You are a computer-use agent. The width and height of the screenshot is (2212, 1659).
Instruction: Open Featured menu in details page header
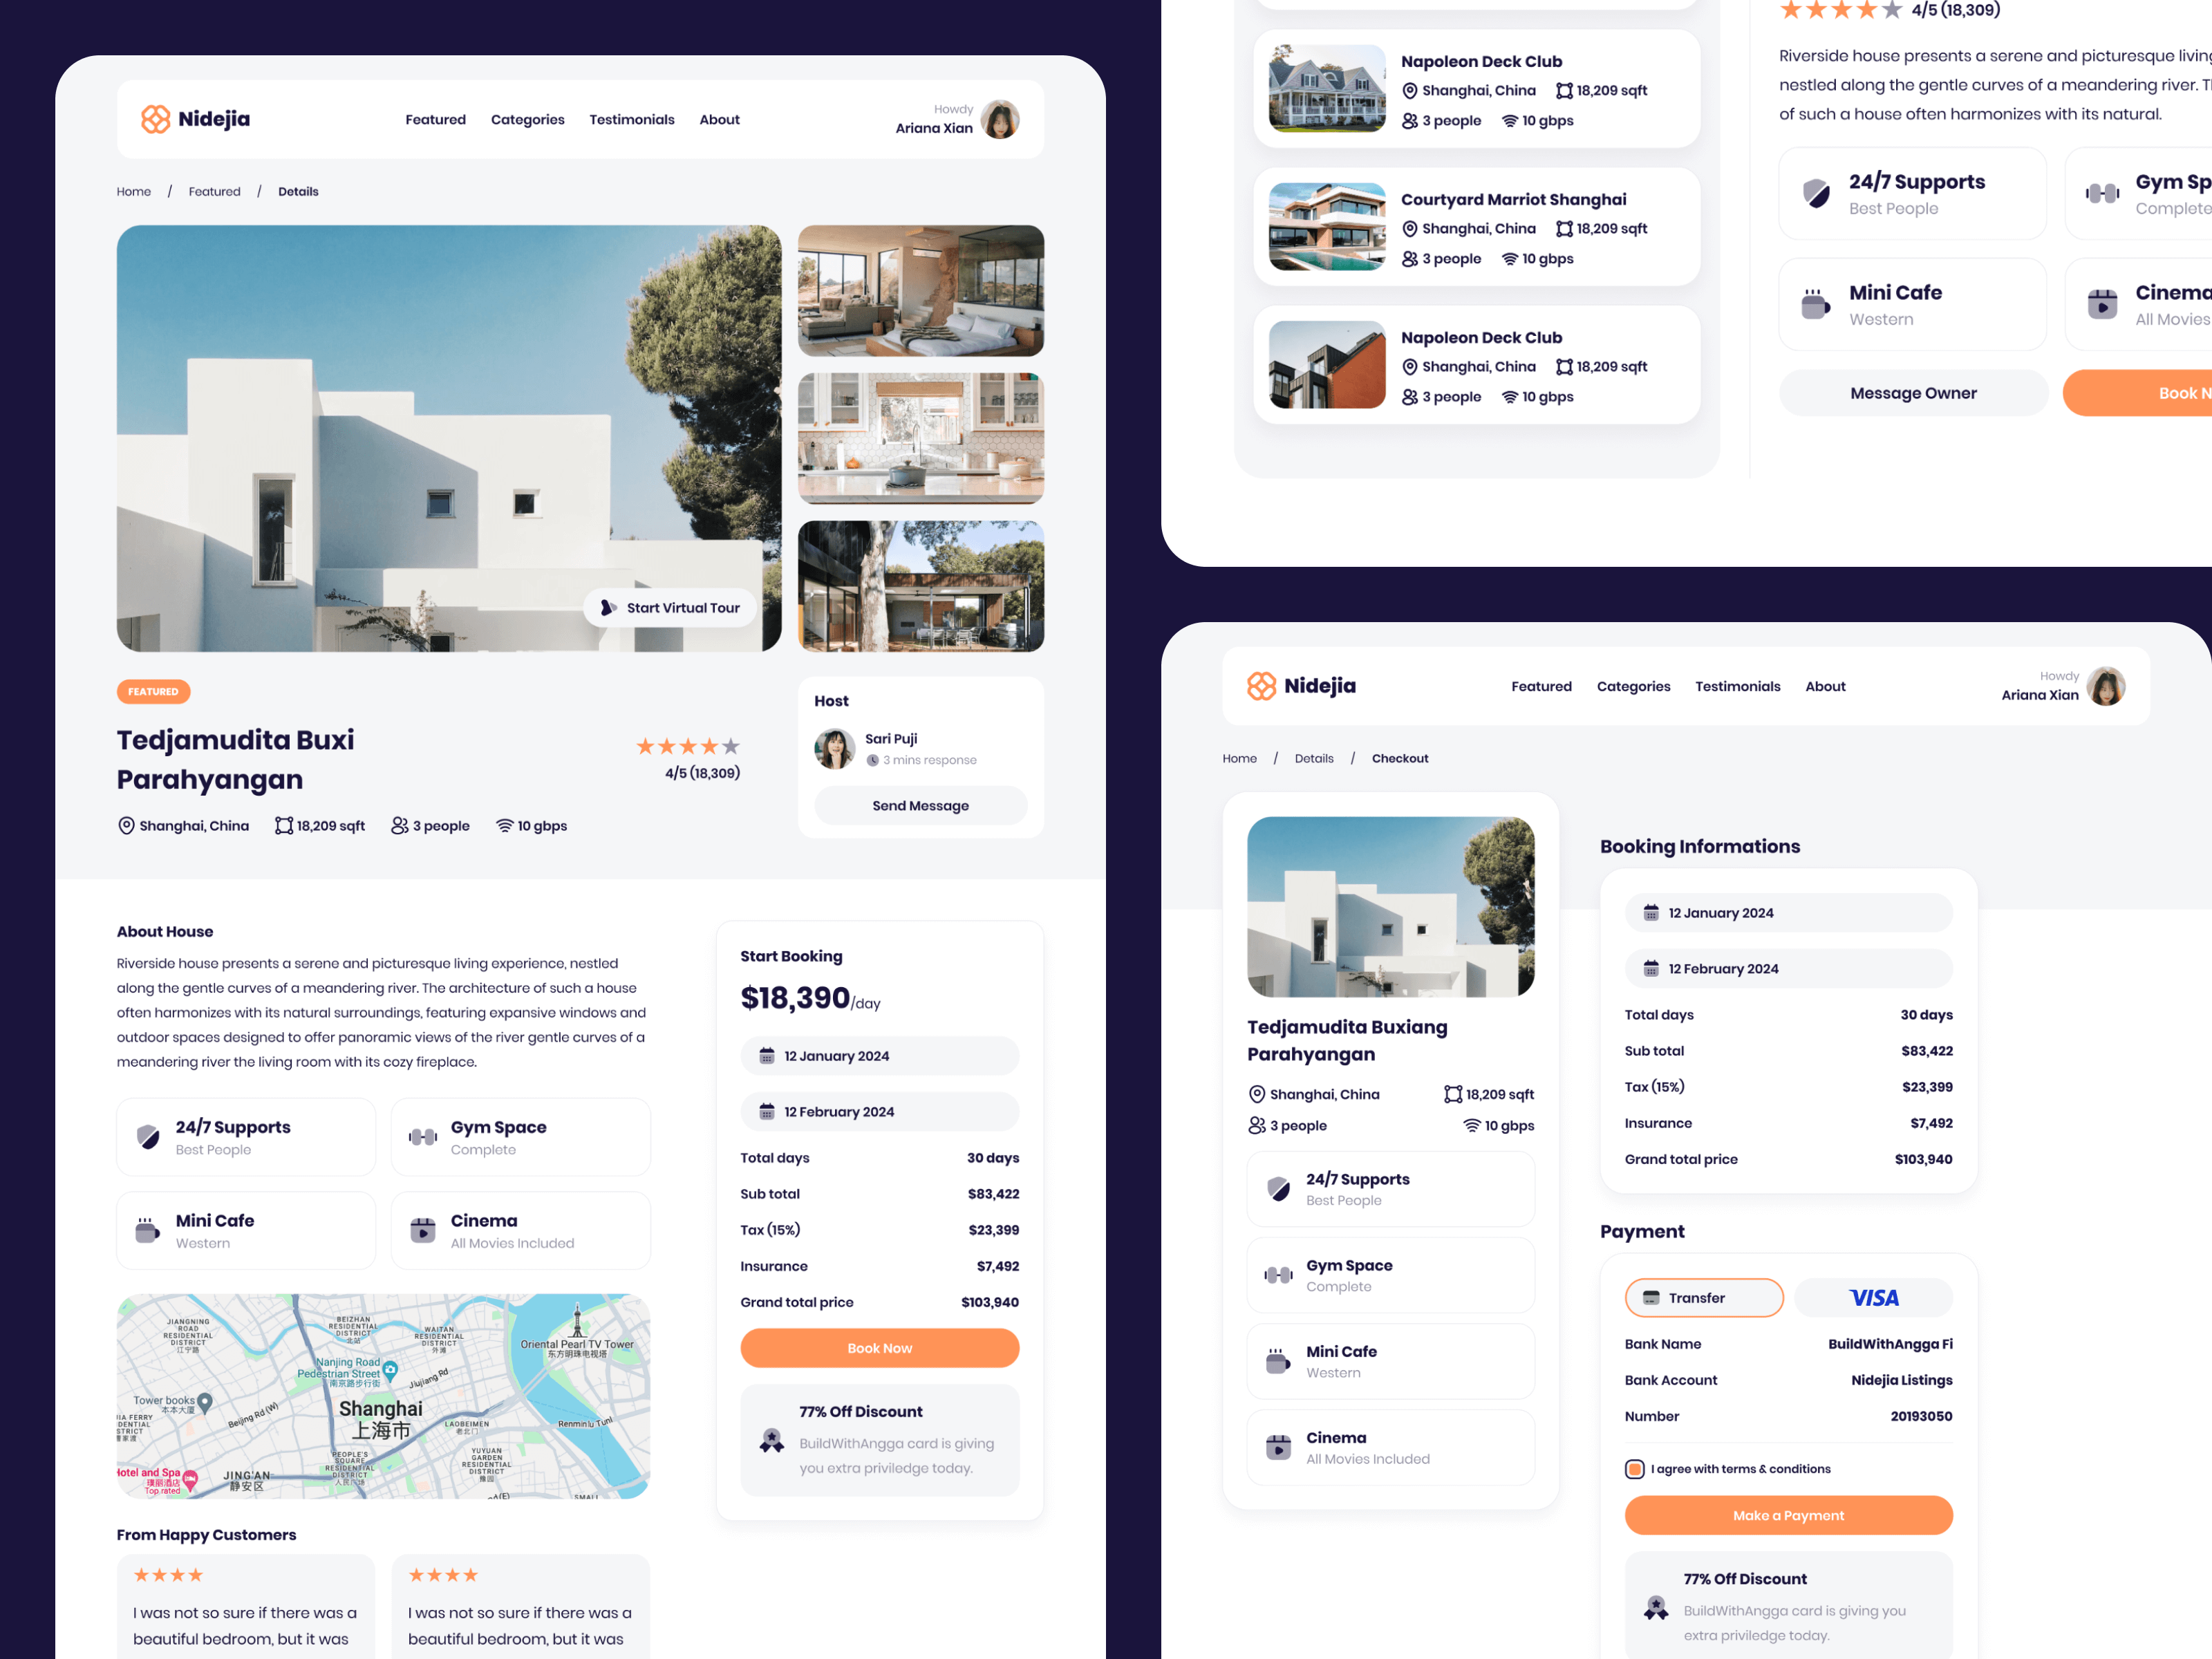tap(436, 120)
